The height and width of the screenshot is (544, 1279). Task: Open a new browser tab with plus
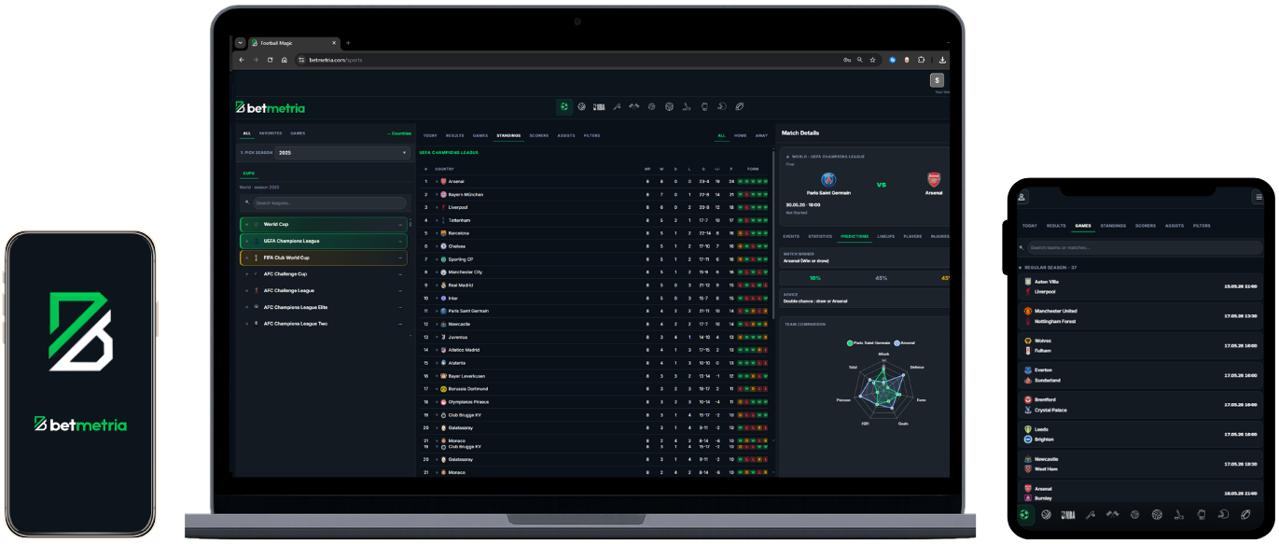pos(348,43)
